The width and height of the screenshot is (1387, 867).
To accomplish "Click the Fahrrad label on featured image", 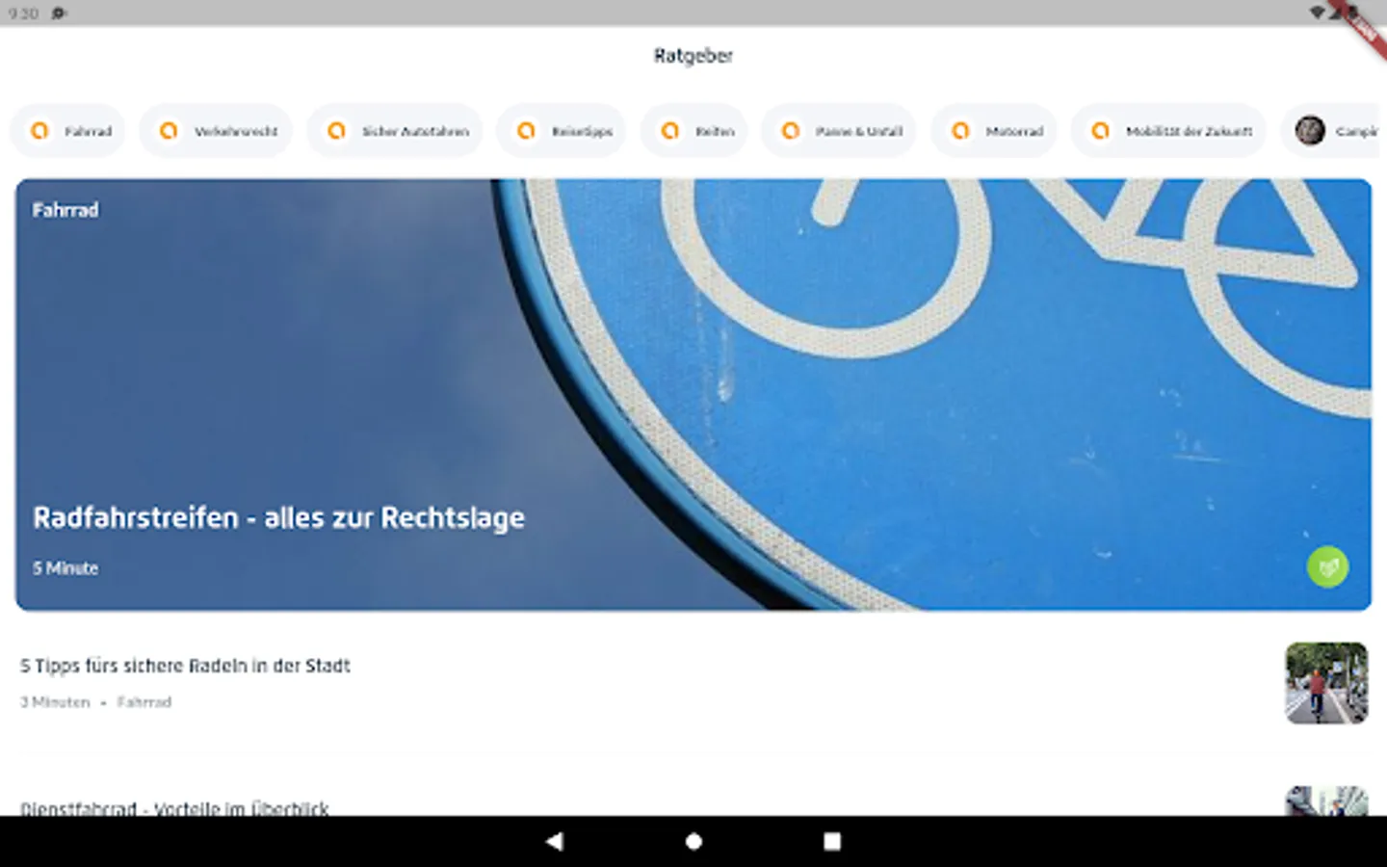I will click(x=65, y=210).
